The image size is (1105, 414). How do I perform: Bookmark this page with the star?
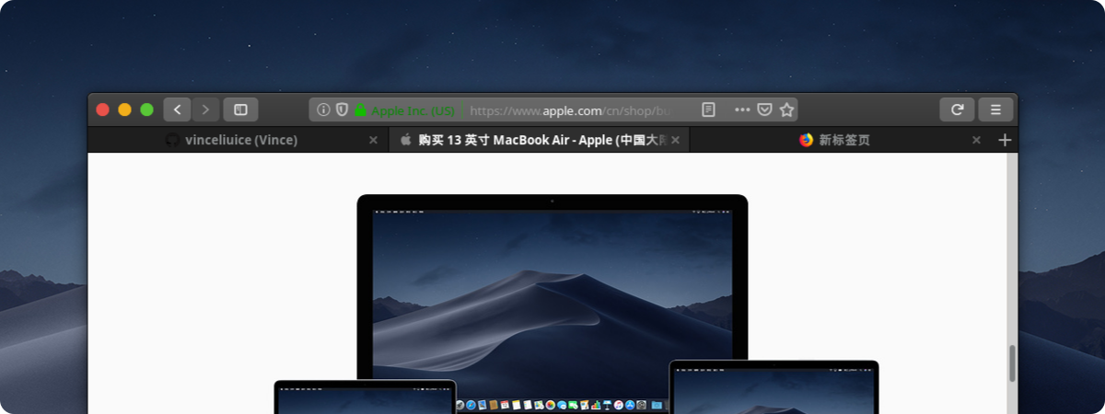[786, 109]
